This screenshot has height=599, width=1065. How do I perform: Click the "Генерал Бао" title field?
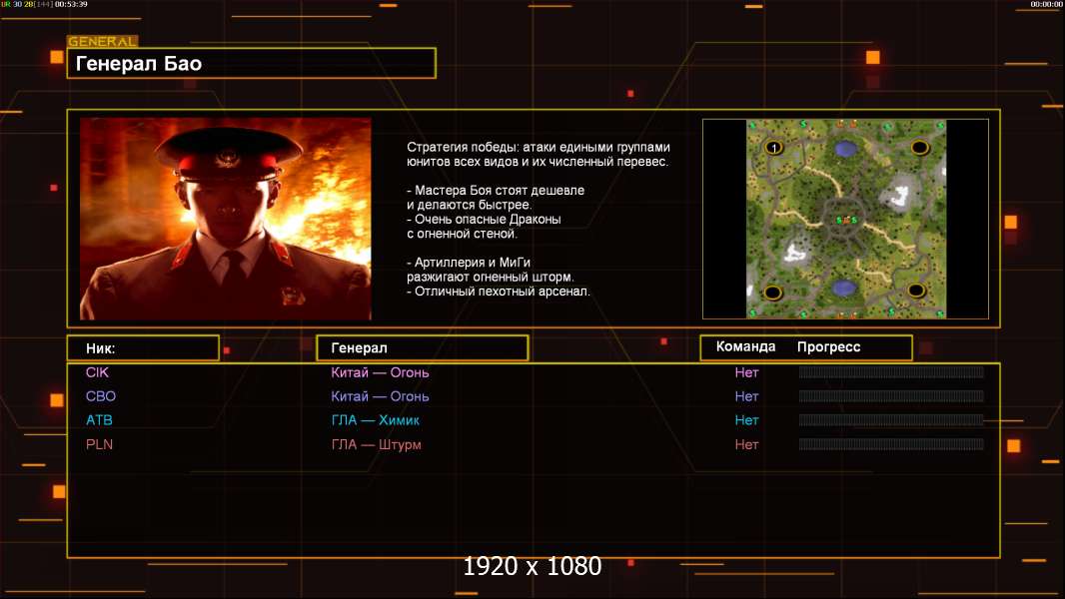click(x=252, y=63)
